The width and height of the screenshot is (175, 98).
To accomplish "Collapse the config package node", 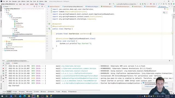I will coord(11,29).
